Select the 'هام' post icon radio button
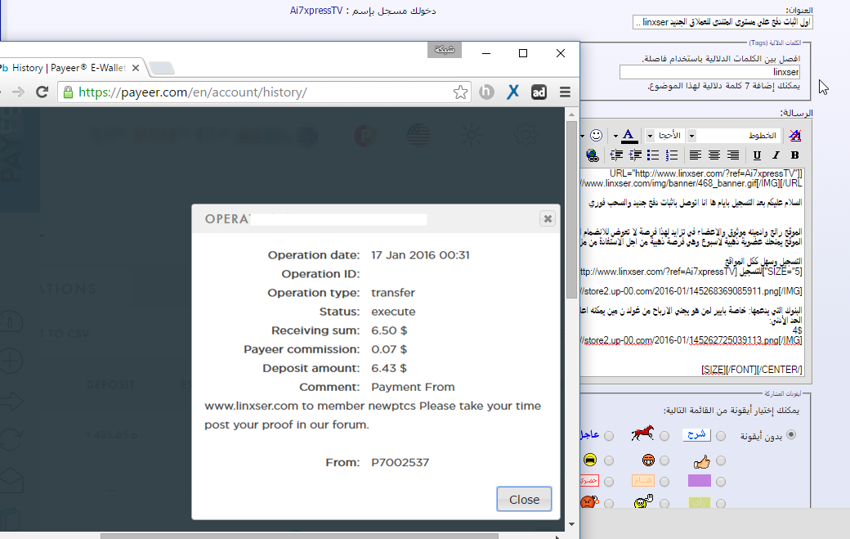Screen dimensions: 850x539 click(x=664, y=482)
